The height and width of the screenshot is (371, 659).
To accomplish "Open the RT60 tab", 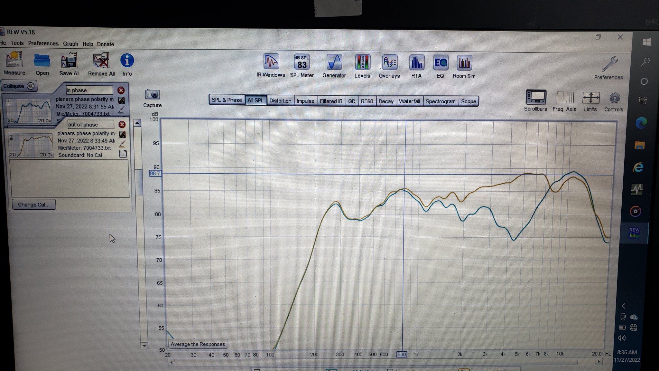I will point(367,101).
